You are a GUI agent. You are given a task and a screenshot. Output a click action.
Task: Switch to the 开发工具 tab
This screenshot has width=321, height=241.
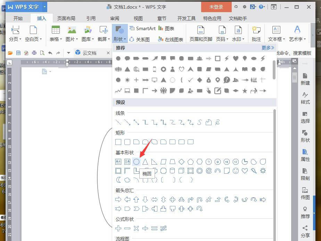point(186,18)
